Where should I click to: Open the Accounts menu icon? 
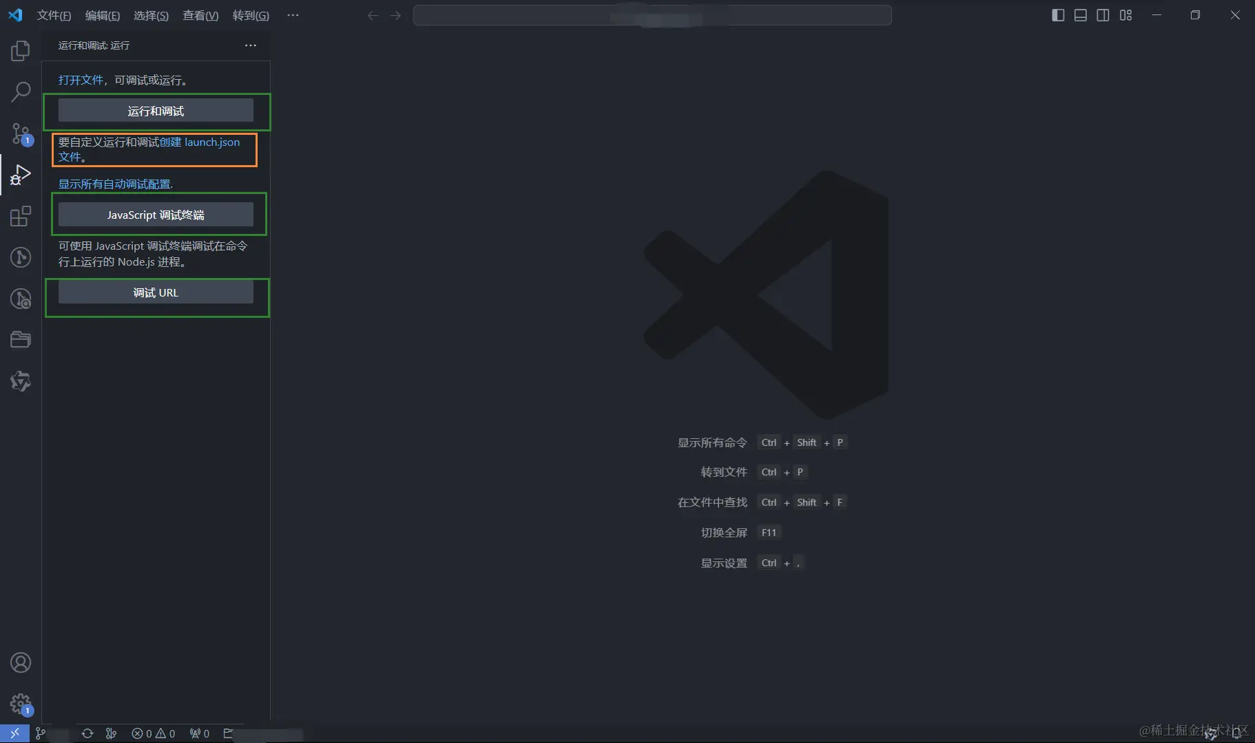pyautogui.click(x=21, y=663)
